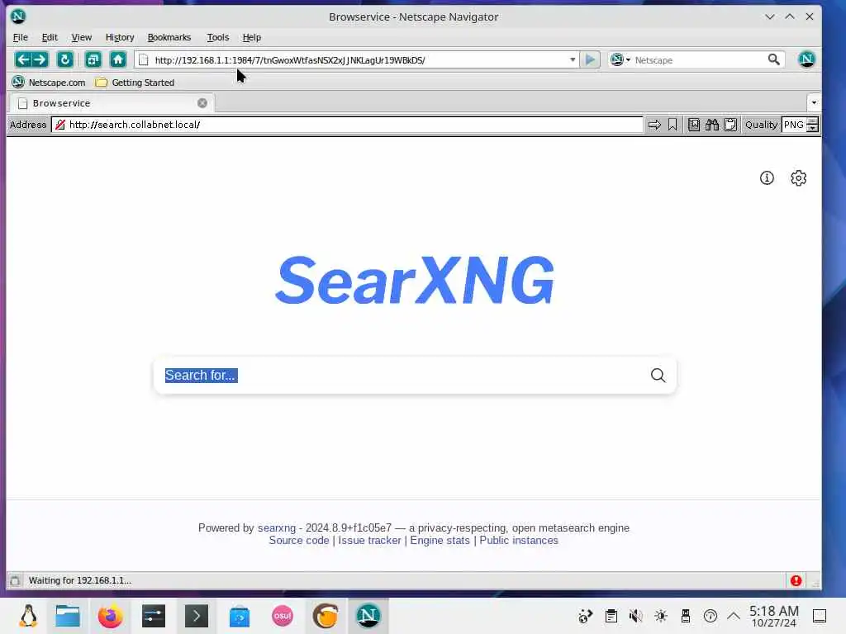The width and height of the screenshot is (846, 634).
Task: Click the Quality PNG field
Action: (794, 125)
